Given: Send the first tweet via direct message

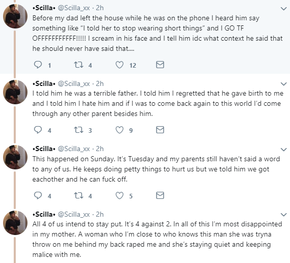Looking at the screenshot, I should 160,65.
